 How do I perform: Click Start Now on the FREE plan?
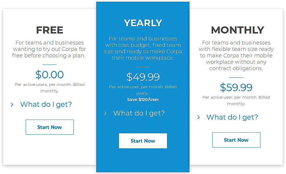point(50,127)
